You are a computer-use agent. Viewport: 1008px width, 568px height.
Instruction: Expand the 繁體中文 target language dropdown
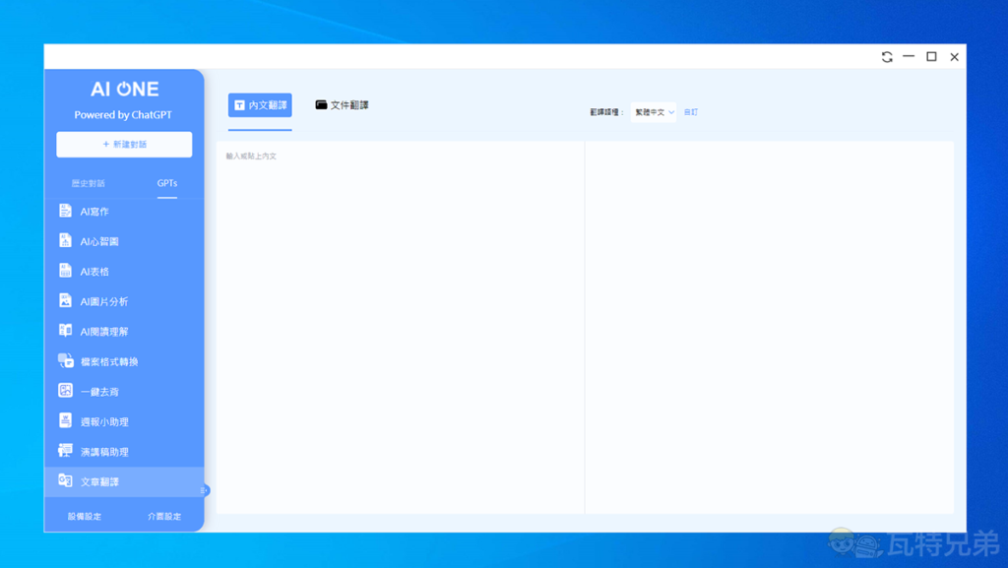point(655,112)
